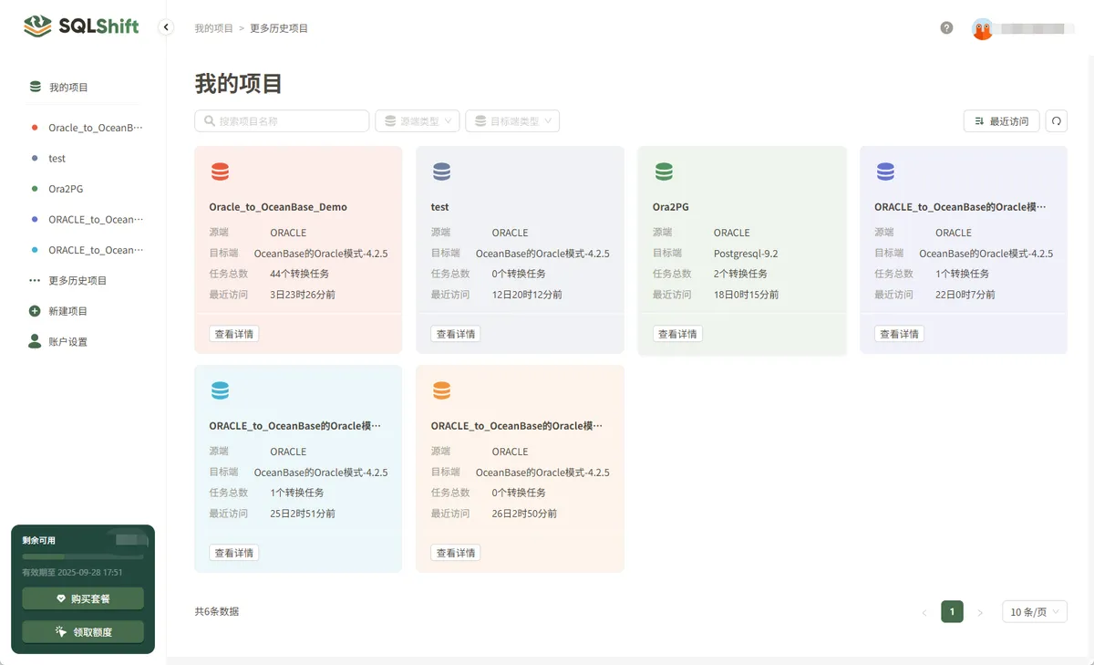
Task: Refresh the project list with the reload icon
Action: tap(1057, 120)
